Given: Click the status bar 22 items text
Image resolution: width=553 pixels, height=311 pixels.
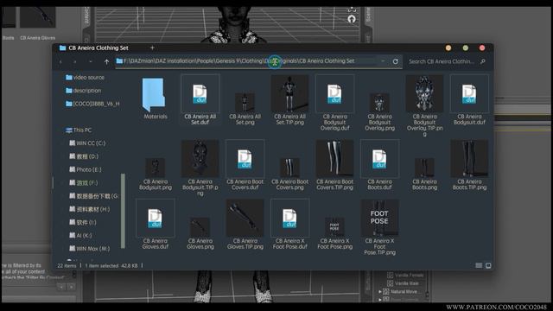Looking at the screenshot, I should tap(67, 265).
